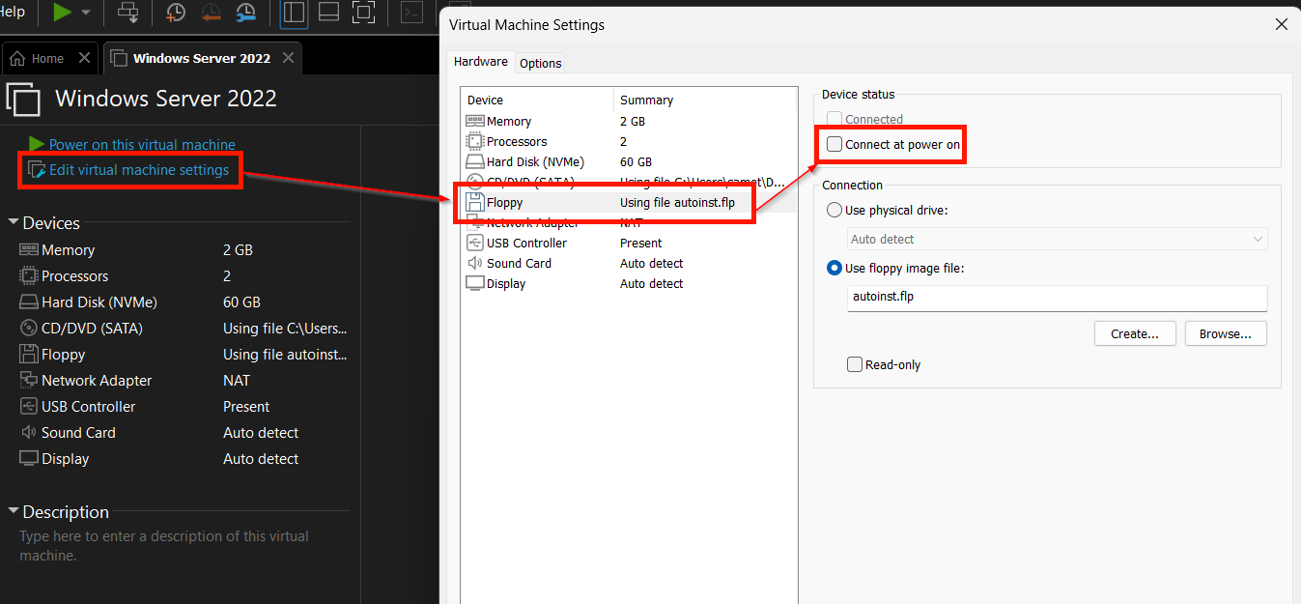1301x604 pixels.
Task: Select the Use physical drive radio button
Action: point(834,210)
